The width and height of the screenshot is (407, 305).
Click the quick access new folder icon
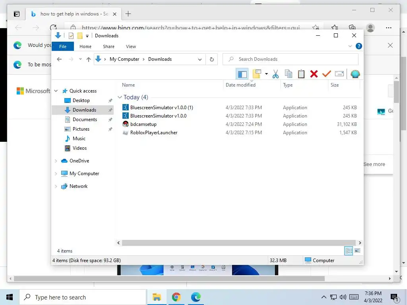[x=80, y=36]
